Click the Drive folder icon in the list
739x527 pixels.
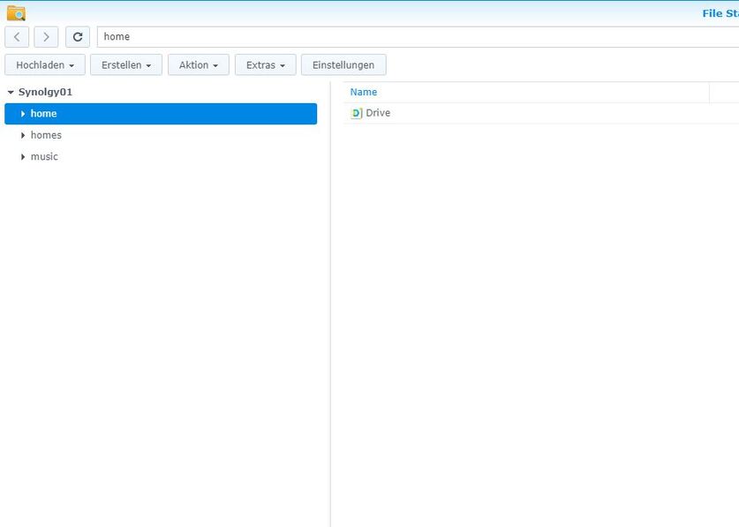coord(357,113)
